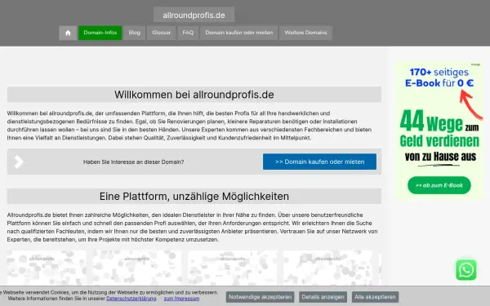
Task: Open the Domain-Infos menu tab
Action: 100,33
